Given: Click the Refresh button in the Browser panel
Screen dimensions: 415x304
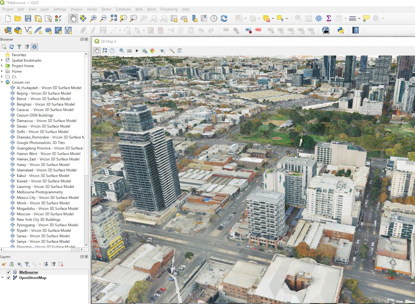Looking at the screenshot, I should pos(12,46).
